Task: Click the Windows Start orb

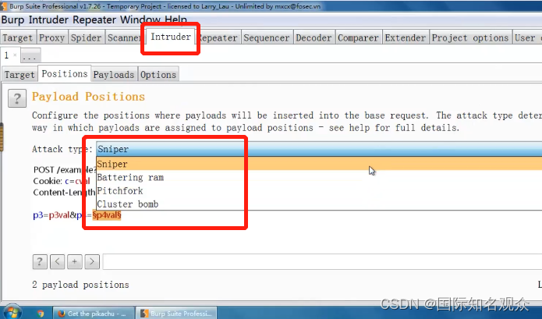Action: pyautogui.click(x=12, y=312)
